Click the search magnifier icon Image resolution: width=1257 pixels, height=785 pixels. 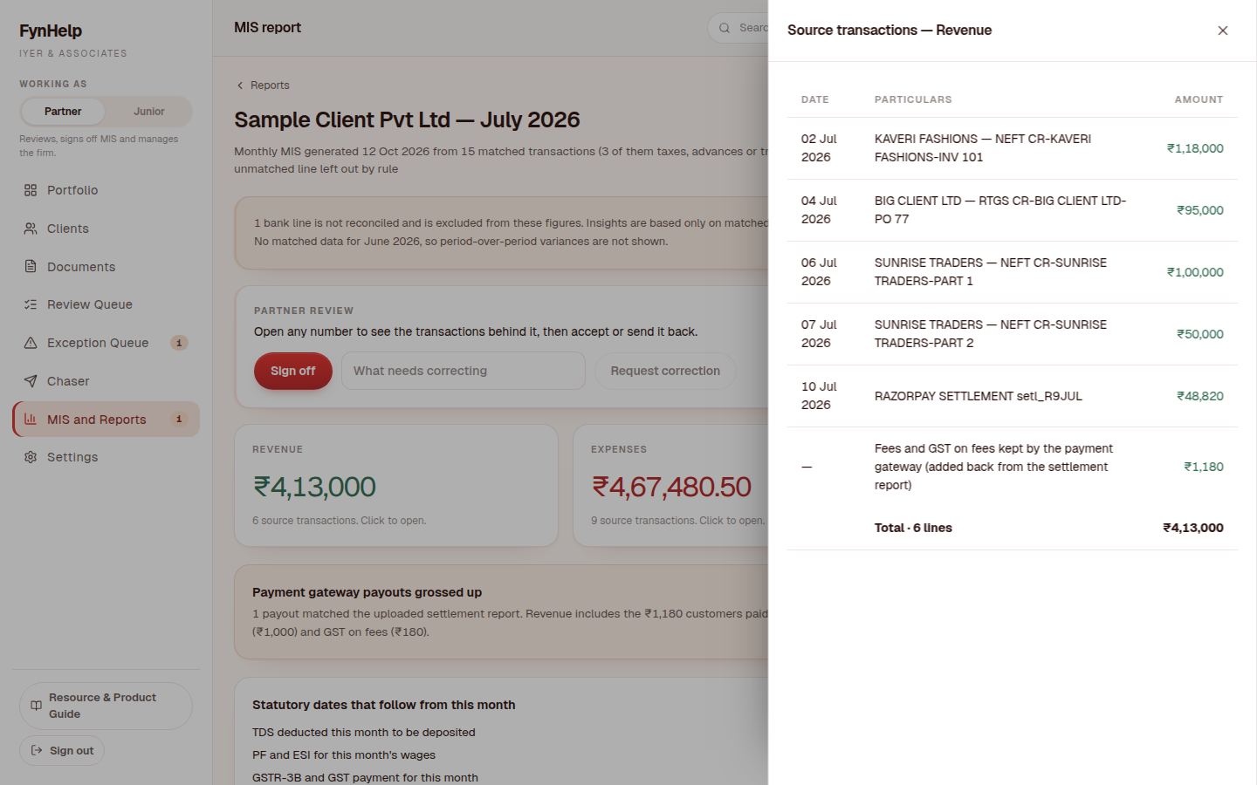point(724,28)
